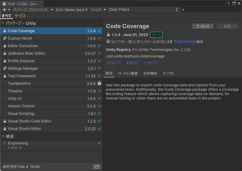This screenshot has width=242, height=171.
Task: Switch to the バージョン履歴 tab
Action: coord(128,73)
